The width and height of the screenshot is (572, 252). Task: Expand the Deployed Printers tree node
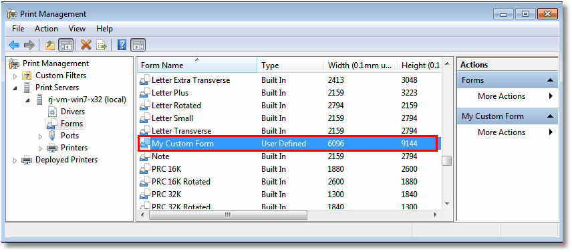[x=15, y=160]
